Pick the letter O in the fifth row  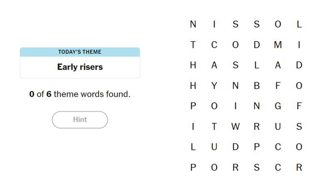click(x=214, y=106)
